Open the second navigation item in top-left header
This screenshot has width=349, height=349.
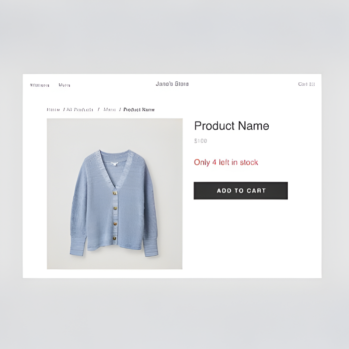click(x=64, y=85)
